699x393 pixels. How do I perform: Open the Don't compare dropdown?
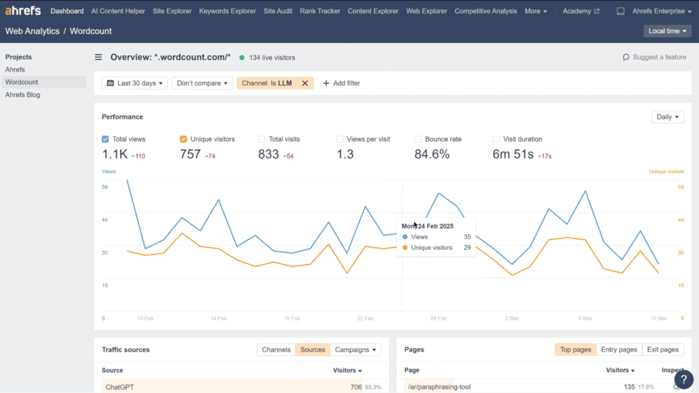click(x=202, y=83)
